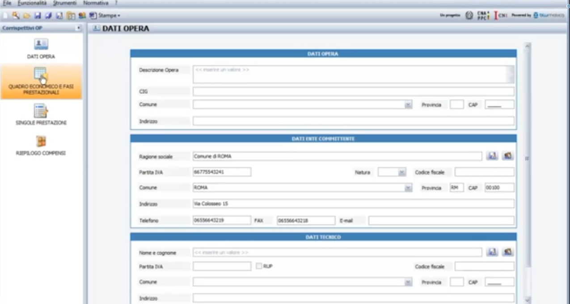This screenshot has height=304, width=570.
Task: Click the form's vertical scrollbar down arrow
Action: pos(527,300)
